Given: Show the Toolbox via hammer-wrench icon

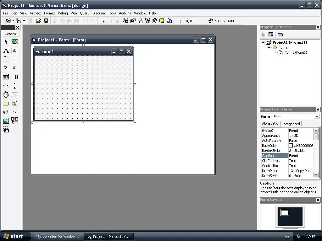Looking at the screenshot, I should (x=154, y=21).
